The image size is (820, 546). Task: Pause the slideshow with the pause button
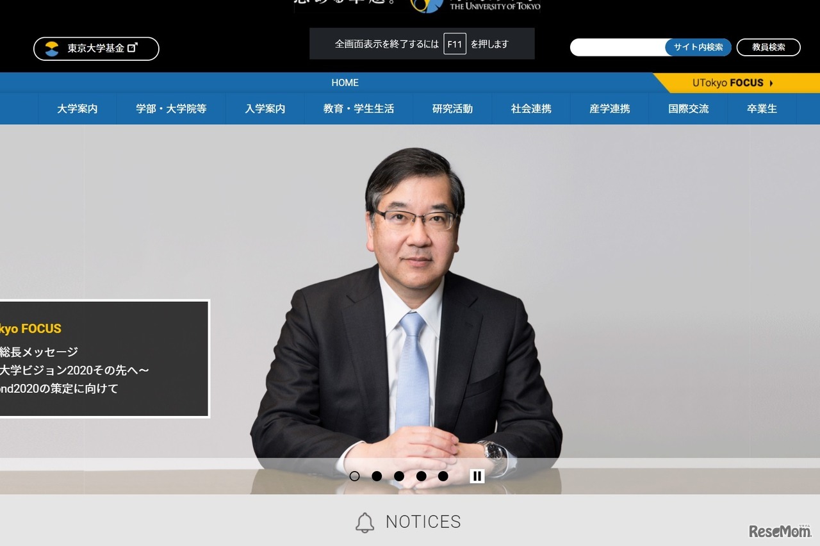pos(477,476)
